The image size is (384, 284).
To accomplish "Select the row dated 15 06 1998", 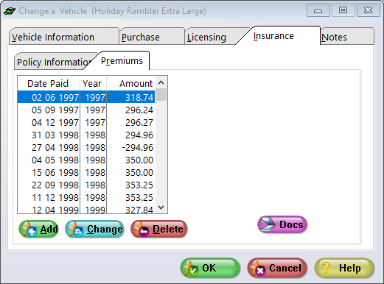I will 86,172.
